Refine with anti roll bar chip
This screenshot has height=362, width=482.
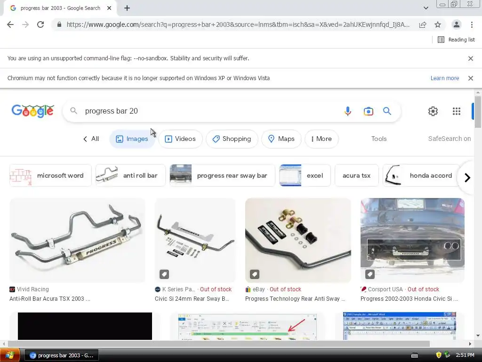tap(131, 175)
